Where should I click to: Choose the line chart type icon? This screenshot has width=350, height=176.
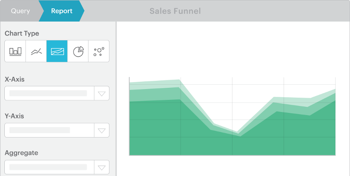click(x=36, y=51)
